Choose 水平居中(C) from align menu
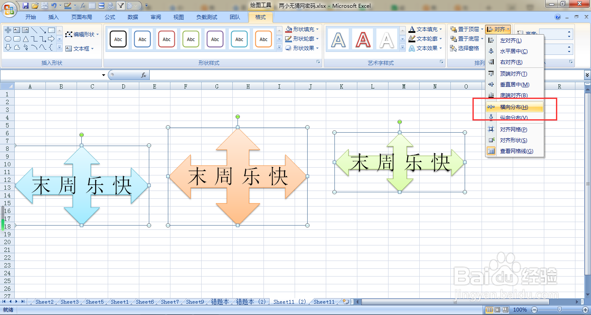Image resolution: width=591 pixels, height=315 pixels. 515,51
